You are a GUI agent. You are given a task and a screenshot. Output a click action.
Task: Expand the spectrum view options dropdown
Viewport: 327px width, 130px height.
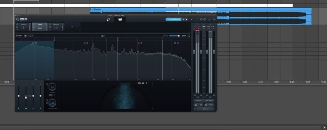coord(103,36)
